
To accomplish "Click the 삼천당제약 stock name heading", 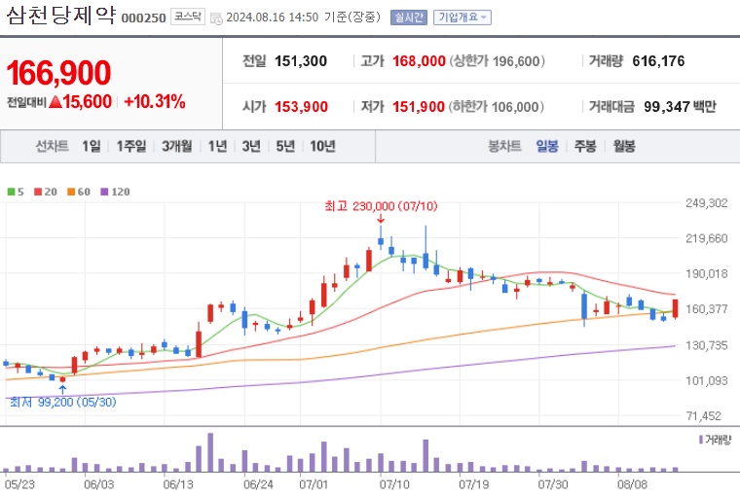I will (61, 16).
